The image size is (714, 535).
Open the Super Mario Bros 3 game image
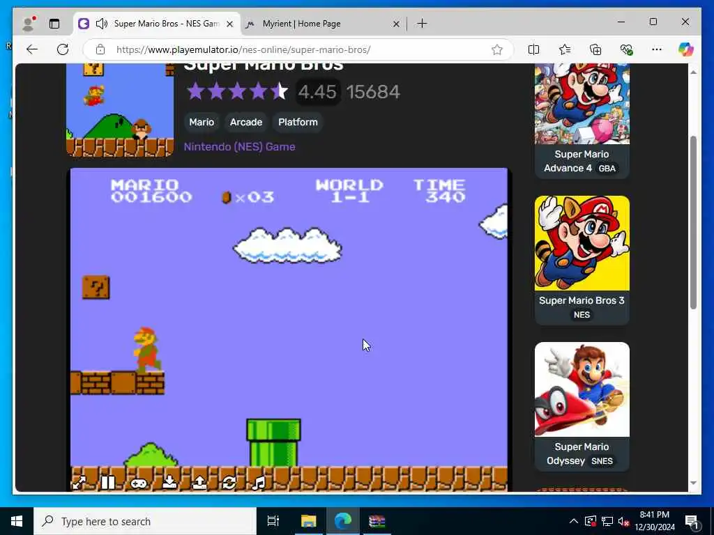(x=582, y=243)
